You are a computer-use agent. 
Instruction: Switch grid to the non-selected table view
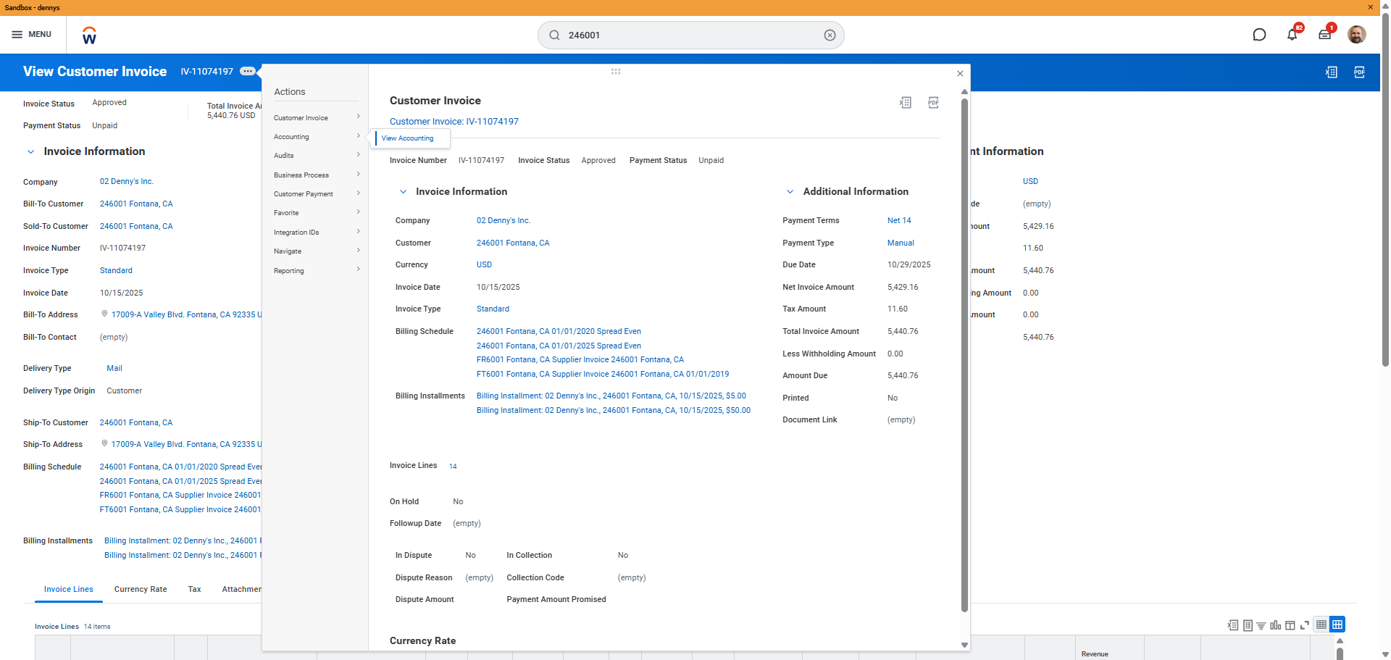tap(1321, 625)
